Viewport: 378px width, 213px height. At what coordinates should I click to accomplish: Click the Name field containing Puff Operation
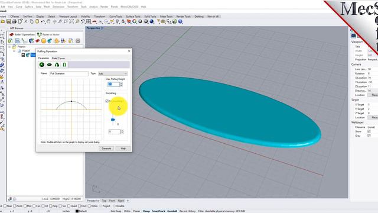(69, 73)
